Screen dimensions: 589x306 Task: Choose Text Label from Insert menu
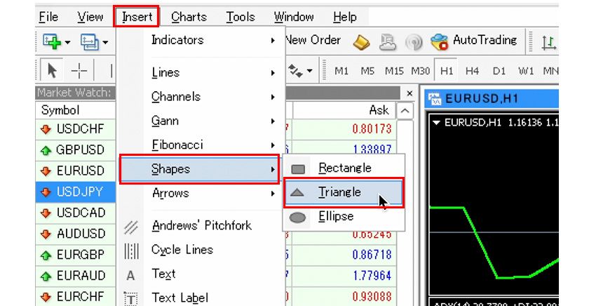(201, 298)
